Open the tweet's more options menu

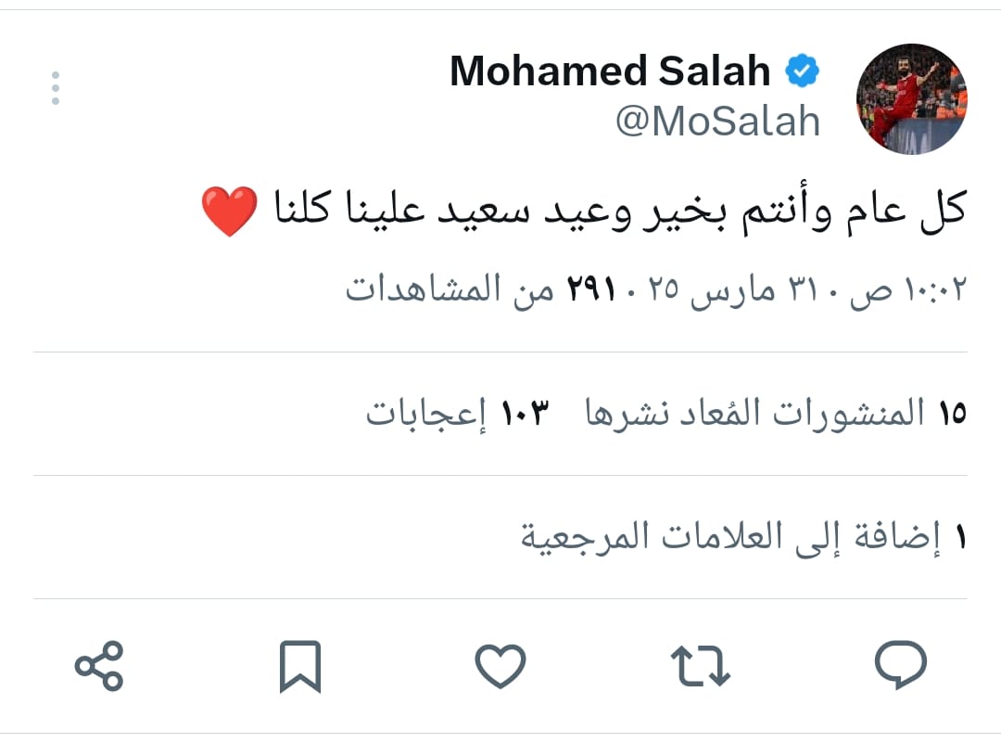pyautogui.click(x=56, y=86)
